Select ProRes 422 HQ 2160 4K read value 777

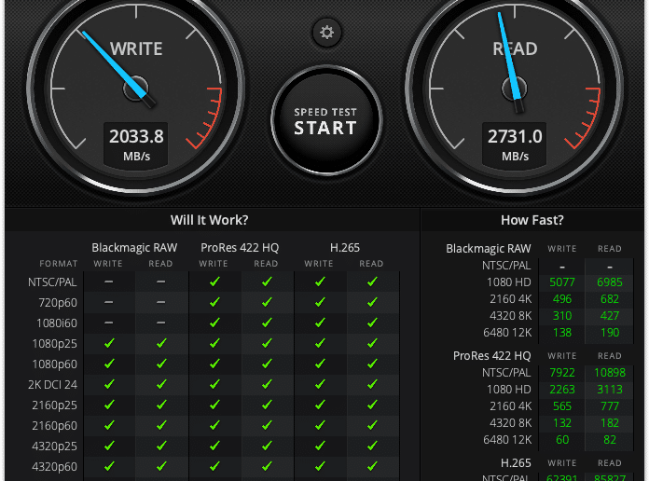610,406
